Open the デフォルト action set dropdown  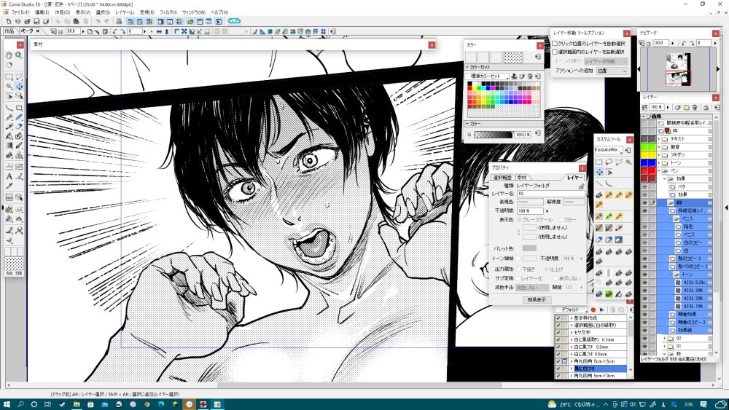[x=572, y=310]
